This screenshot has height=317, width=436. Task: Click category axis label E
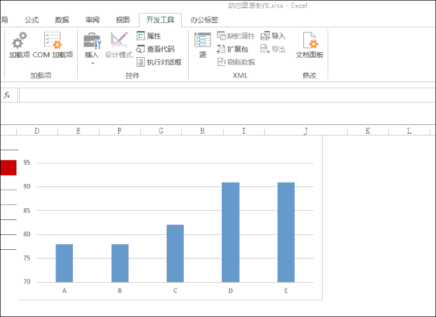[x=286, y=291]
